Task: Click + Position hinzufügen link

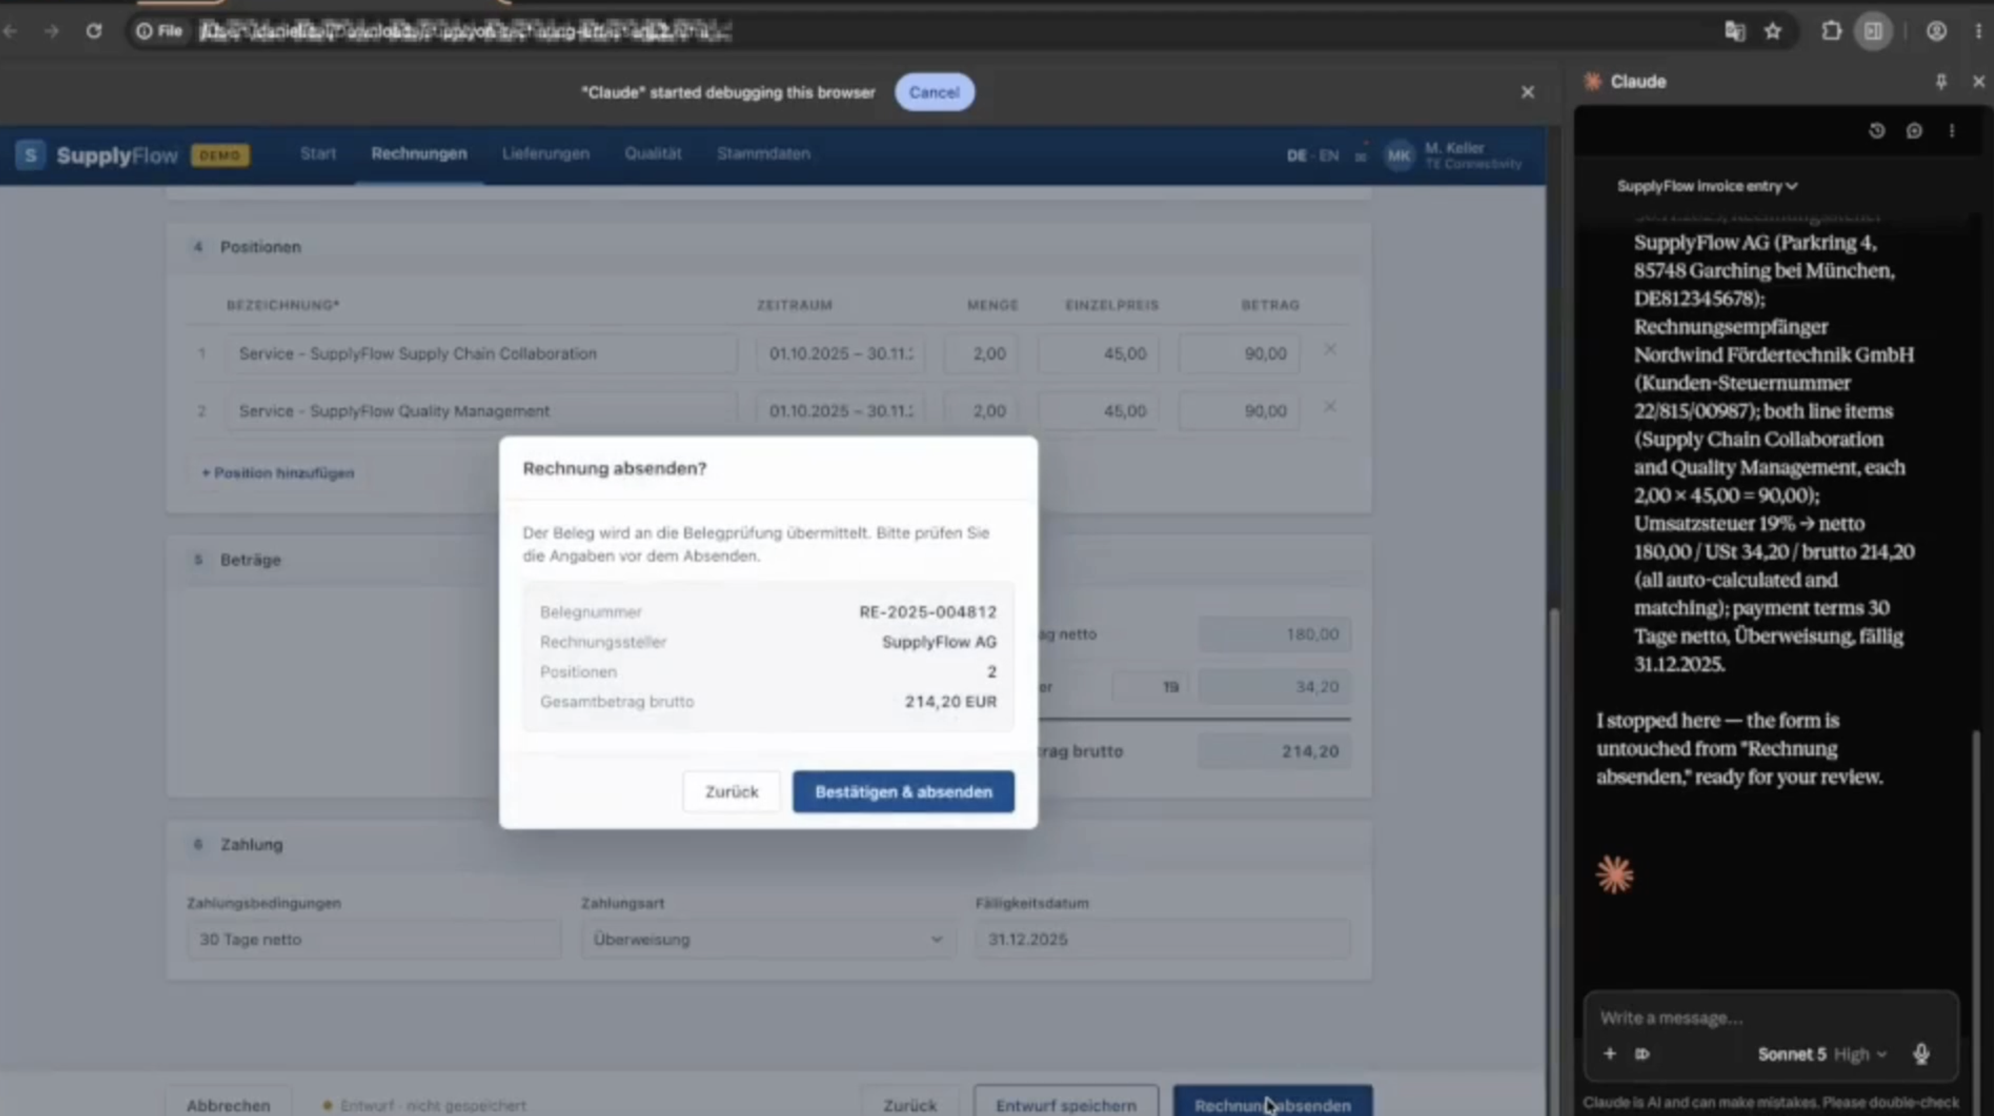Action: [x=278, y=473]
